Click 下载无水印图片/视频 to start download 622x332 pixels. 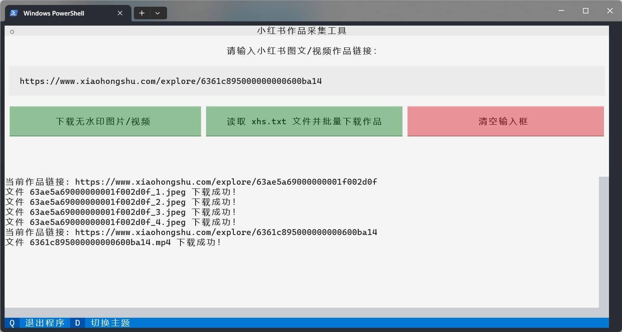105,121
